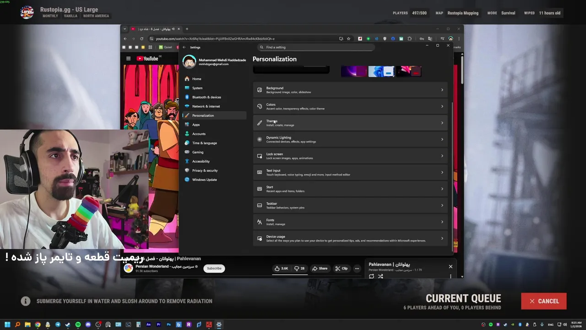Open Accessibility settings category
This screenshot has height=330, width=586.
(214, 161)
